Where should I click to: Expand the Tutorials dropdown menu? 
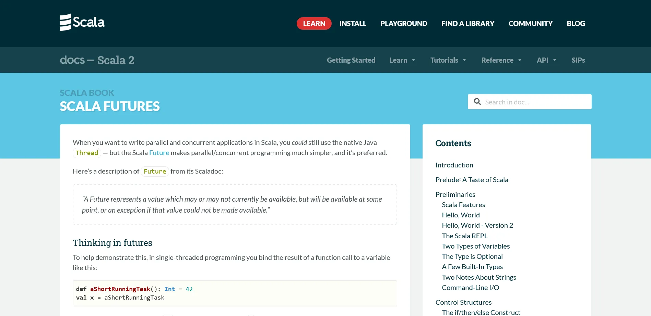tap(448, 60)
